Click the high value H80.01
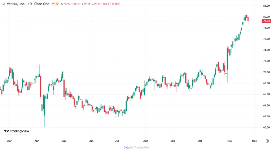The width and height of the screenshot is (273, 151). pos(76,4)
